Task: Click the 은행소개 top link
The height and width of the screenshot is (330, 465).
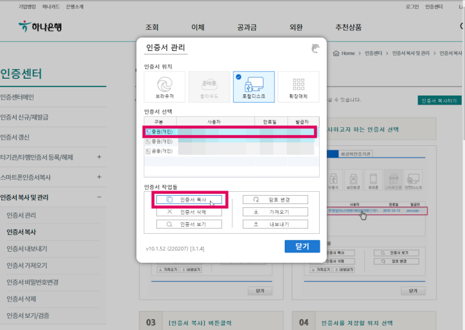Action: pos(75,6)
